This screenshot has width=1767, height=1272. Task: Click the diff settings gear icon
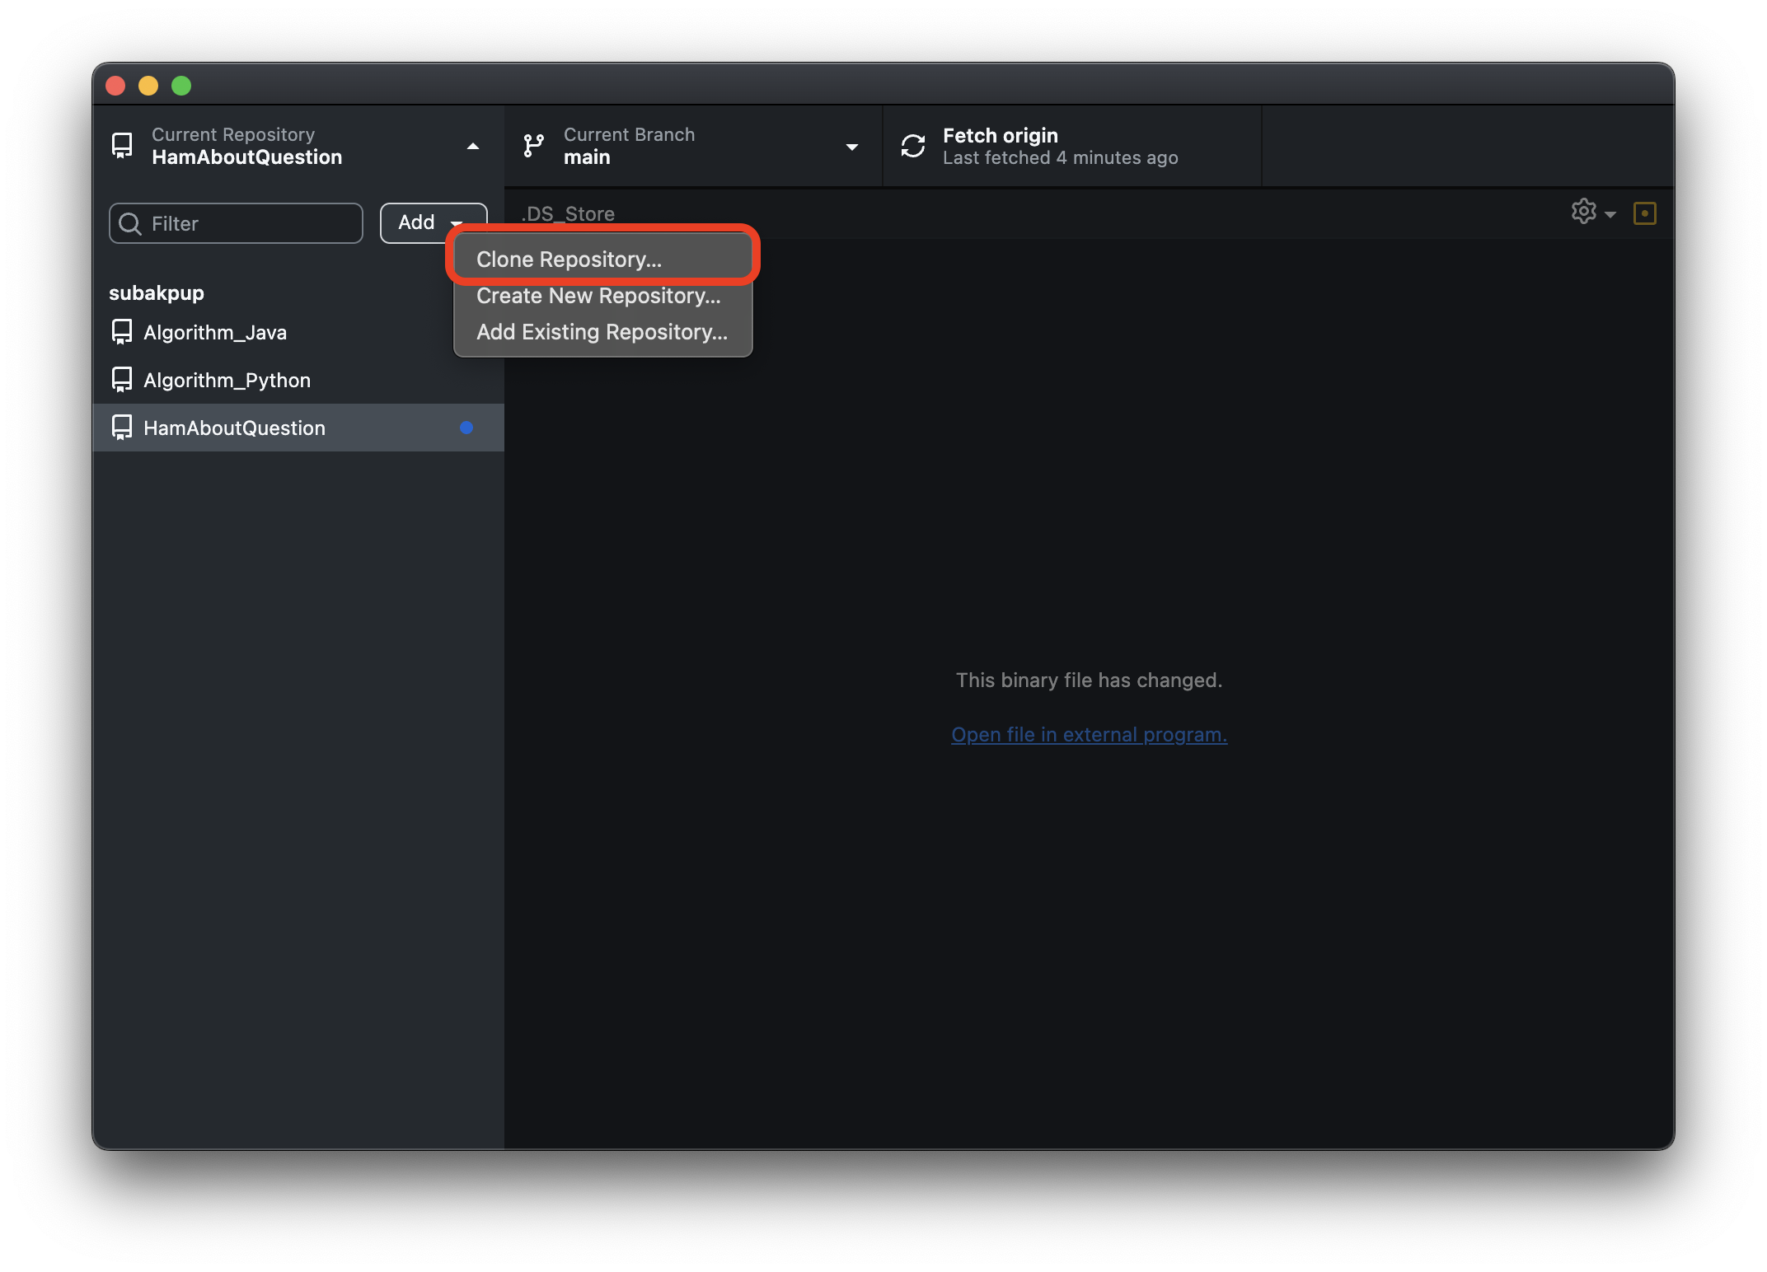tap(1583, 212)
